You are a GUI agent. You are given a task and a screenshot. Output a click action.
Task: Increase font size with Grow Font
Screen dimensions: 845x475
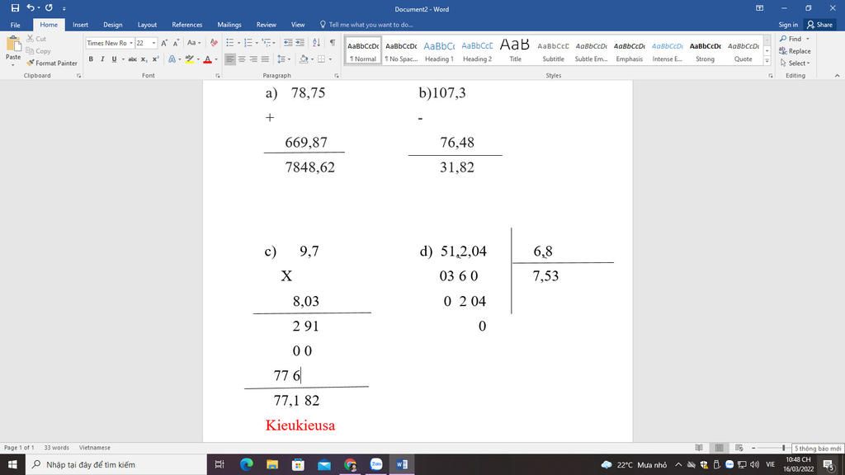coord(164,43)
